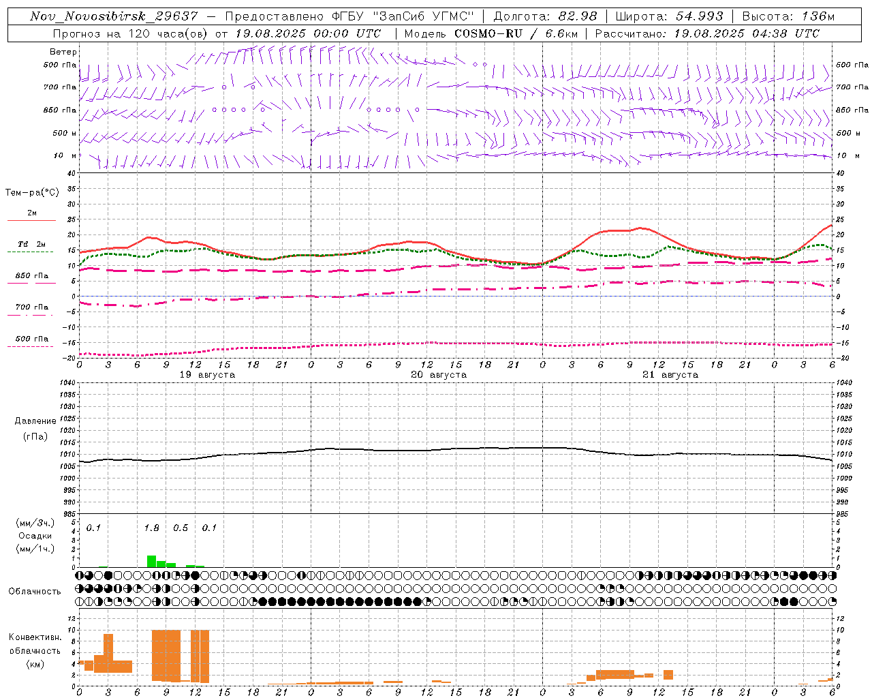
Task: Select the "Осадки" precipitation label
Action: click(x=35, y=536)
